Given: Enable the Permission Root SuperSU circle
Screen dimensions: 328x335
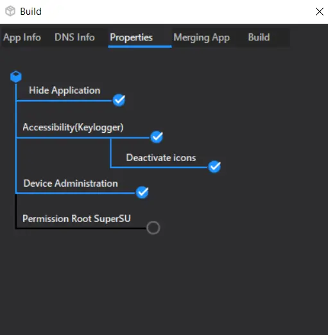Looking at the screenshot, I should (x=153, y=228).
